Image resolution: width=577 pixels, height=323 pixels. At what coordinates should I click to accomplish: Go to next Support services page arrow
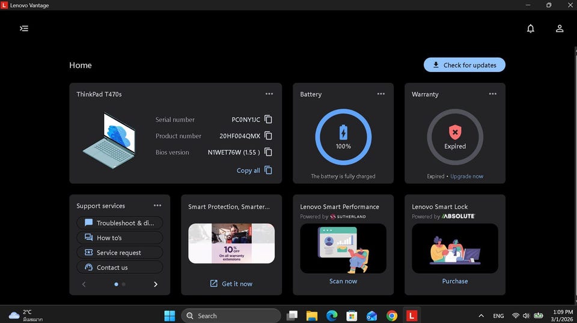click(156, 284)
